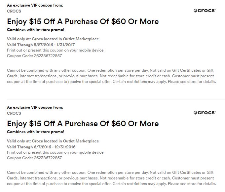Click the Crocs logo on the top coupon
225x192 pixels.
tap(205, 11)
